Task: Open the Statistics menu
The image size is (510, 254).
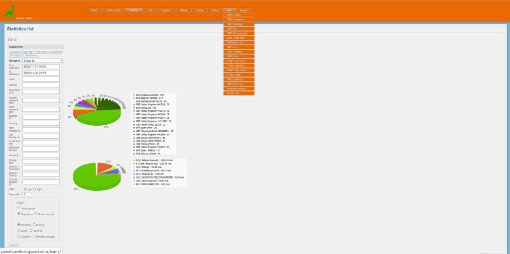Action: coord(134,10)
